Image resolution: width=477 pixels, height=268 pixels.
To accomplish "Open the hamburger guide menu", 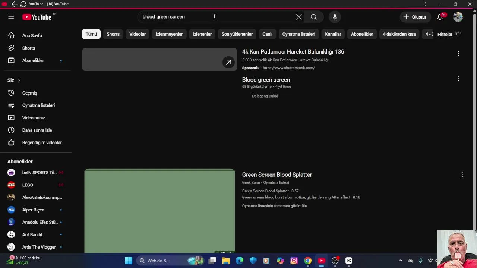I will point(11,17).
